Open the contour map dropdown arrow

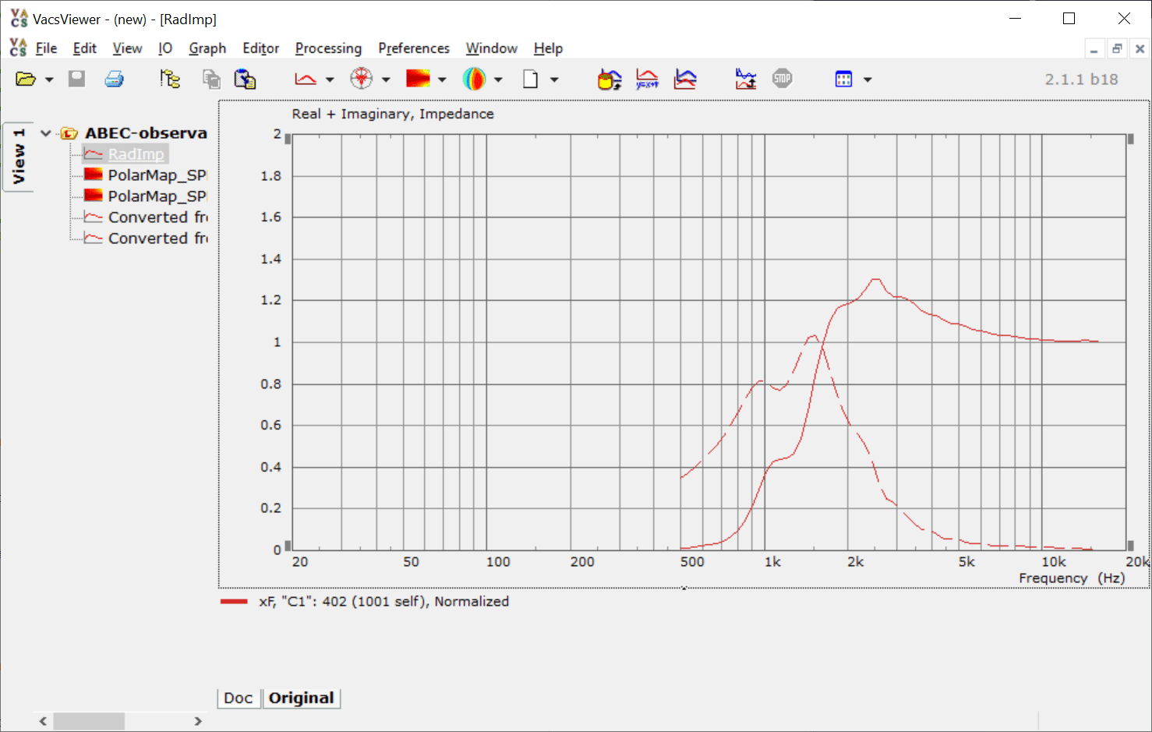click(442, 80)
